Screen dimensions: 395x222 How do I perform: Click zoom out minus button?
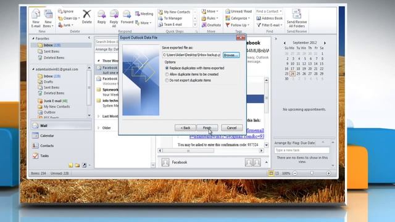295,173
